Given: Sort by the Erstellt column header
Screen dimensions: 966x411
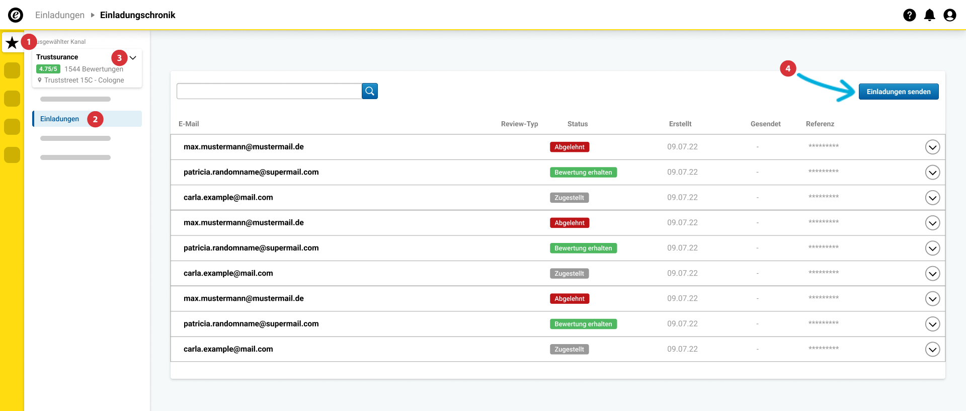Looking at the screenshot, I should coord(680,124).
